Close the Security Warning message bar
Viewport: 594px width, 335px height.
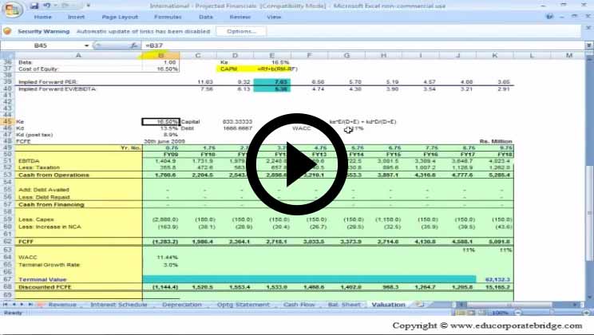588,28
